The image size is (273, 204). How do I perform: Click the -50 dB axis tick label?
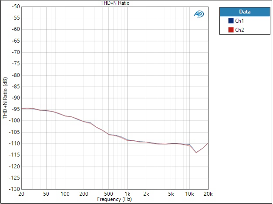click(x=16, y=7)
